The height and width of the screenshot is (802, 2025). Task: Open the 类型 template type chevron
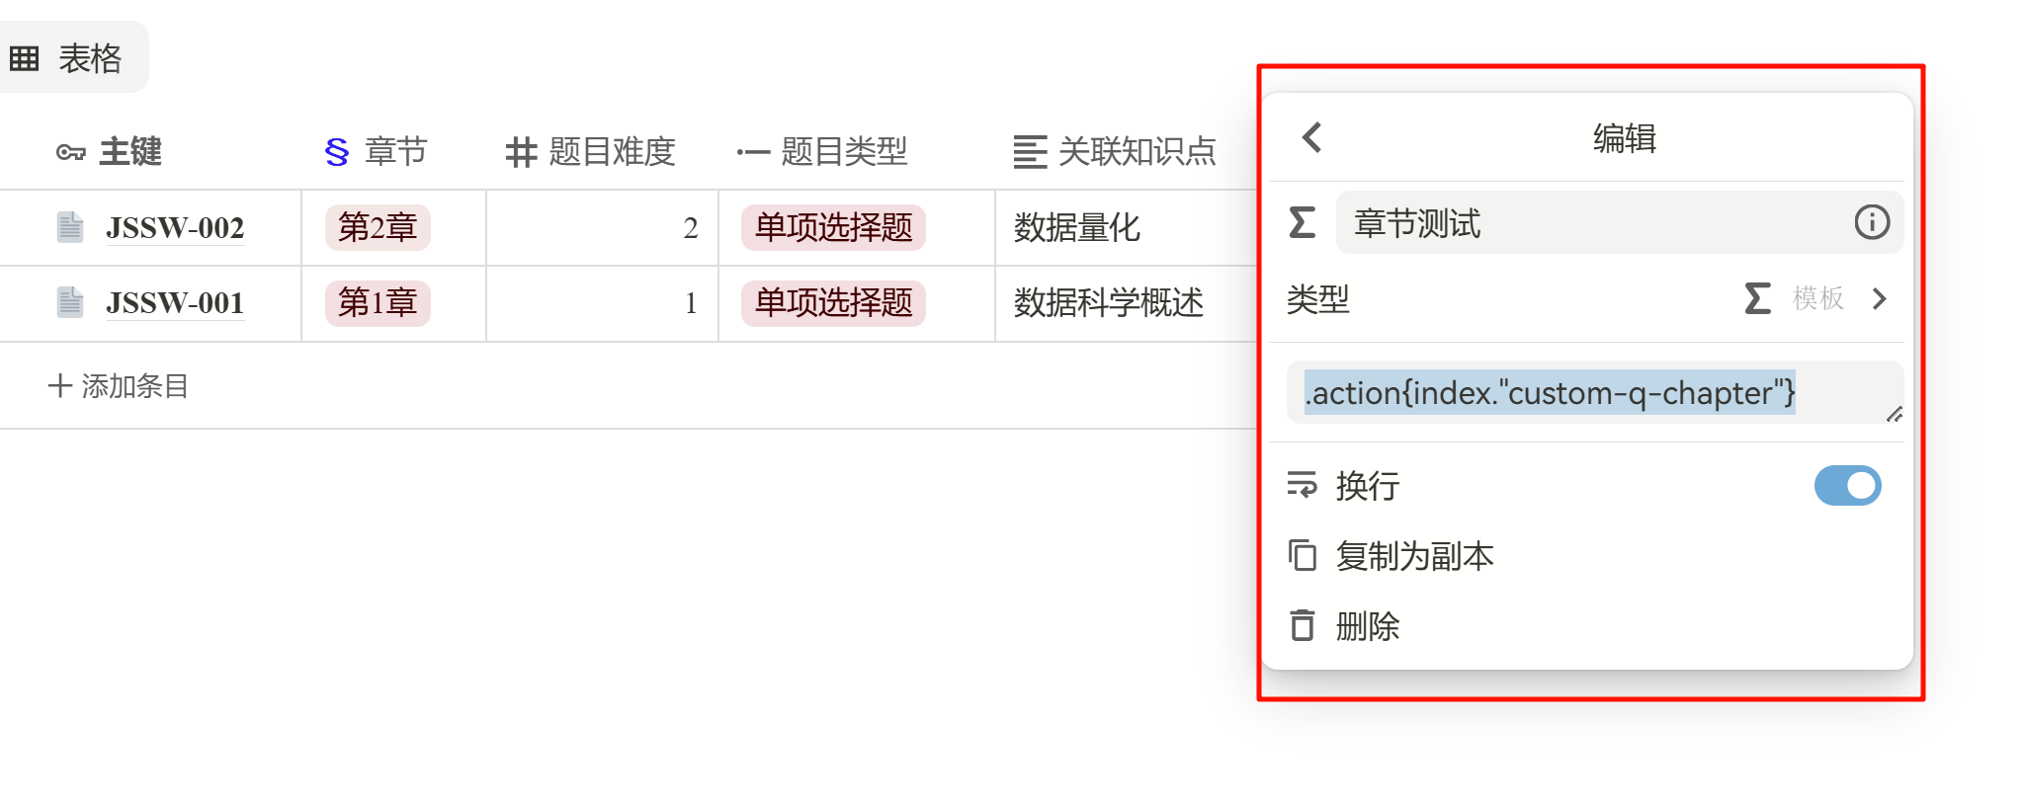click(1879, 298)
